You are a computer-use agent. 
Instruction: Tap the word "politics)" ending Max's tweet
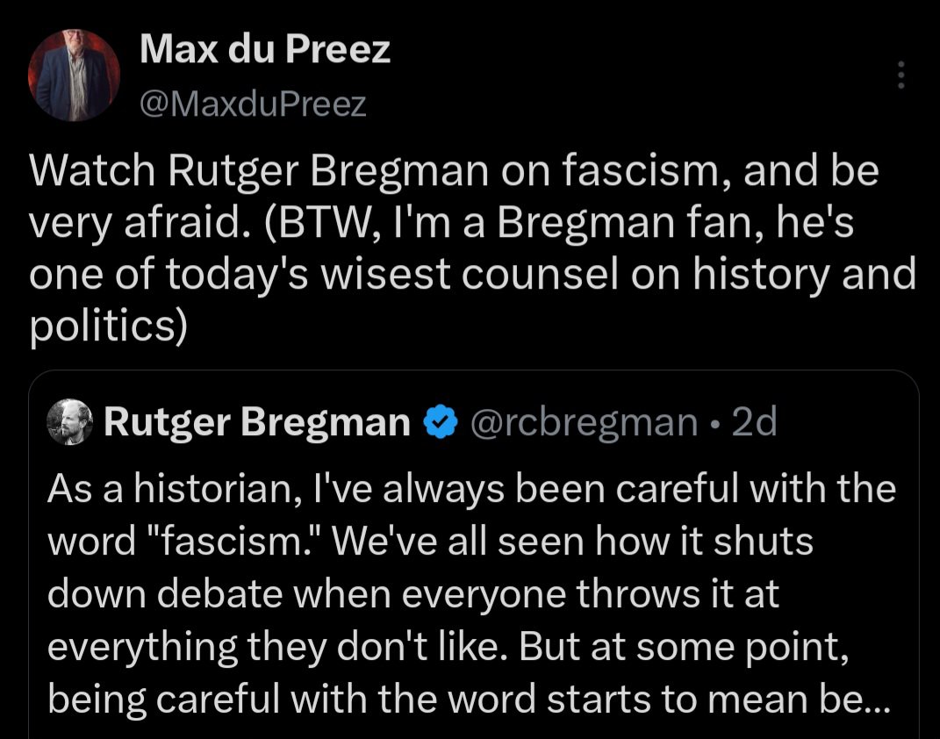pos(109,326)
